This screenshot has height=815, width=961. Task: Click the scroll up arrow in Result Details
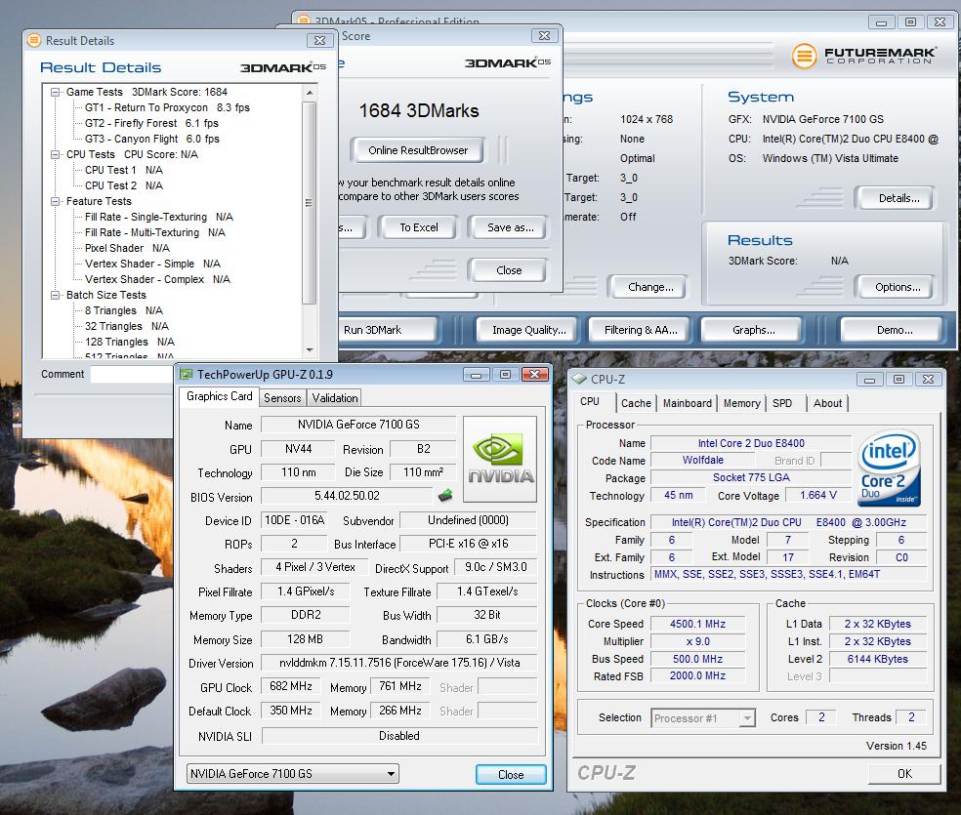310,93
